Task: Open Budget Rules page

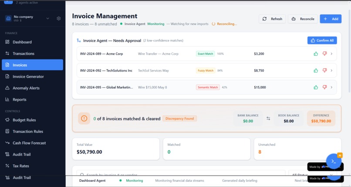Action: click(x=32, y=120)
